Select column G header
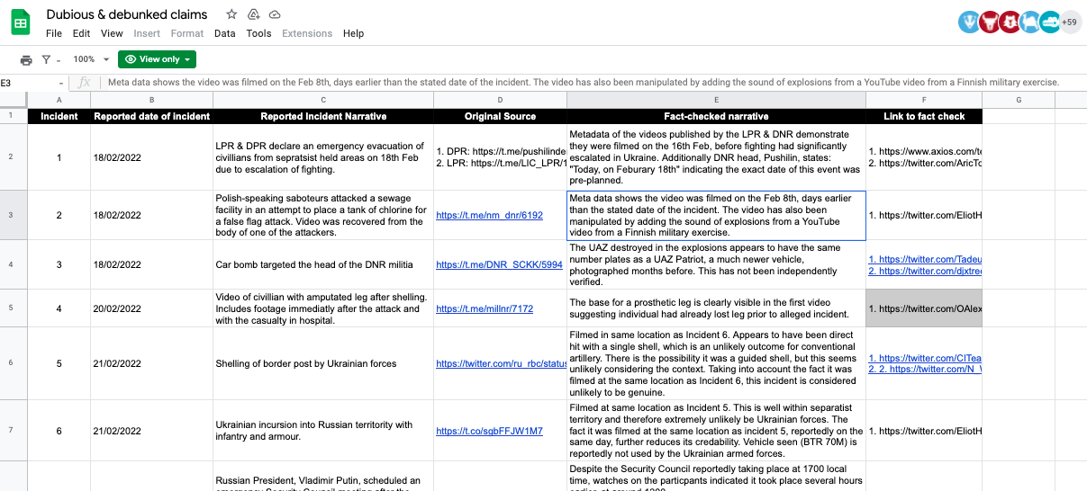Screen dimensions: 1087x491 point(1019,100)
